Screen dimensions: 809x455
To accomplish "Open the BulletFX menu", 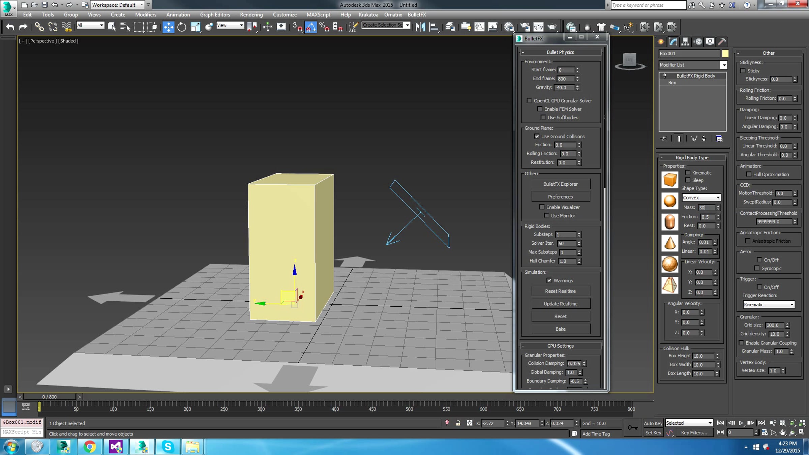I will tap(417, 14).
